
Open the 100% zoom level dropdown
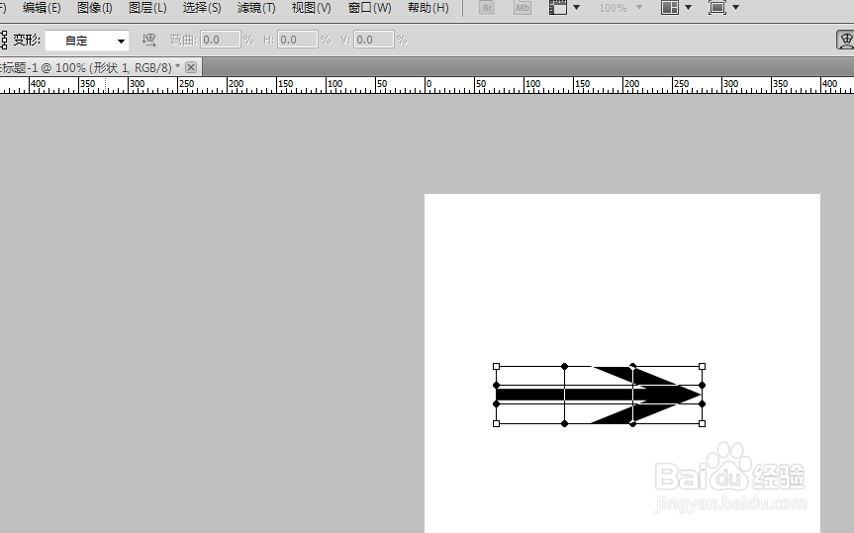[x=620, y=8]
